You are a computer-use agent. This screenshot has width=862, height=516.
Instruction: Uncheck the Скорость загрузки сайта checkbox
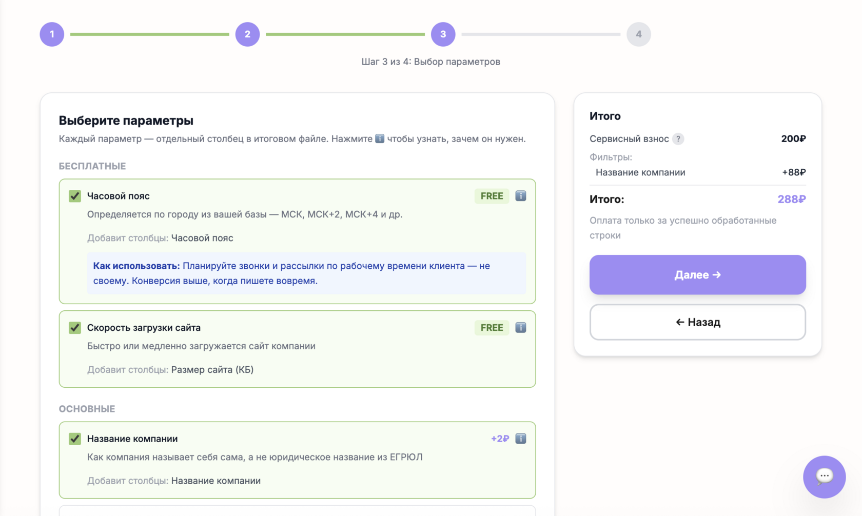click(x=75, y=328)
